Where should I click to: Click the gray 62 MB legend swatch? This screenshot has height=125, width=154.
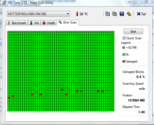(124, 48)
